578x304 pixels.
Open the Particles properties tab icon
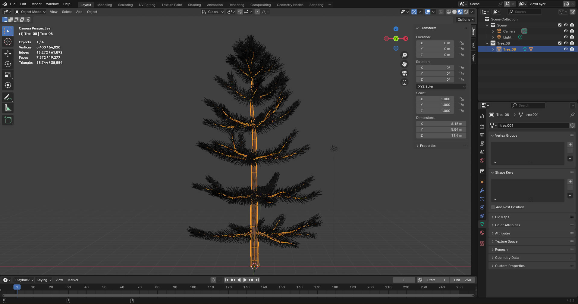coord(482,199)
